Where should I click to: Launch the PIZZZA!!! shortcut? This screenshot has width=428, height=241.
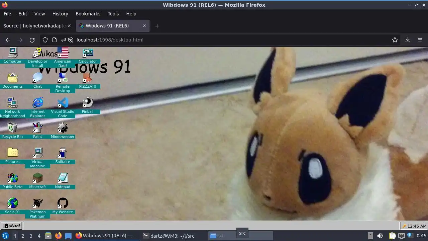coord(88,80)
